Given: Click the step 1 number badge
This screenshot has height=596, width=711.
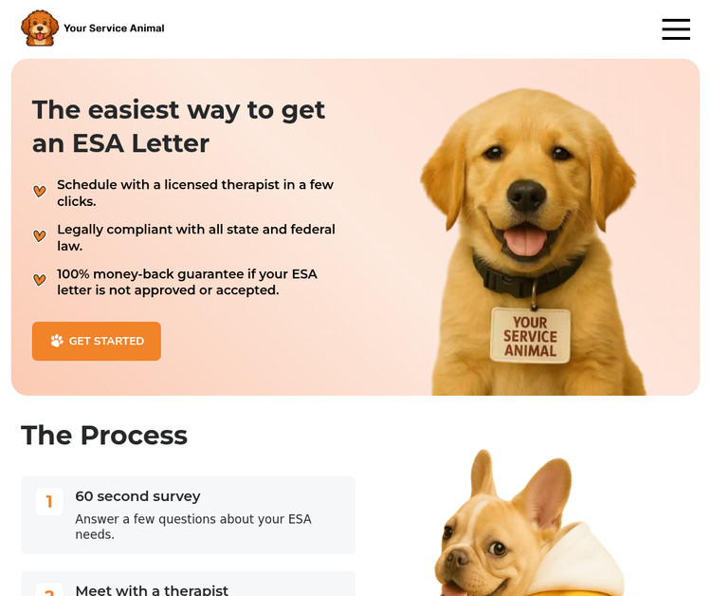Looking at the screenshot, I should tap(49, 502).
